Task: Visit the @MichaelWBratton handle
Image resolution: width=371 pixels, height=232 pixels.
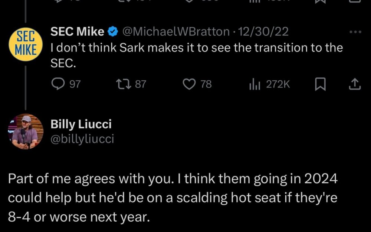Action: (x=175, y=32)
